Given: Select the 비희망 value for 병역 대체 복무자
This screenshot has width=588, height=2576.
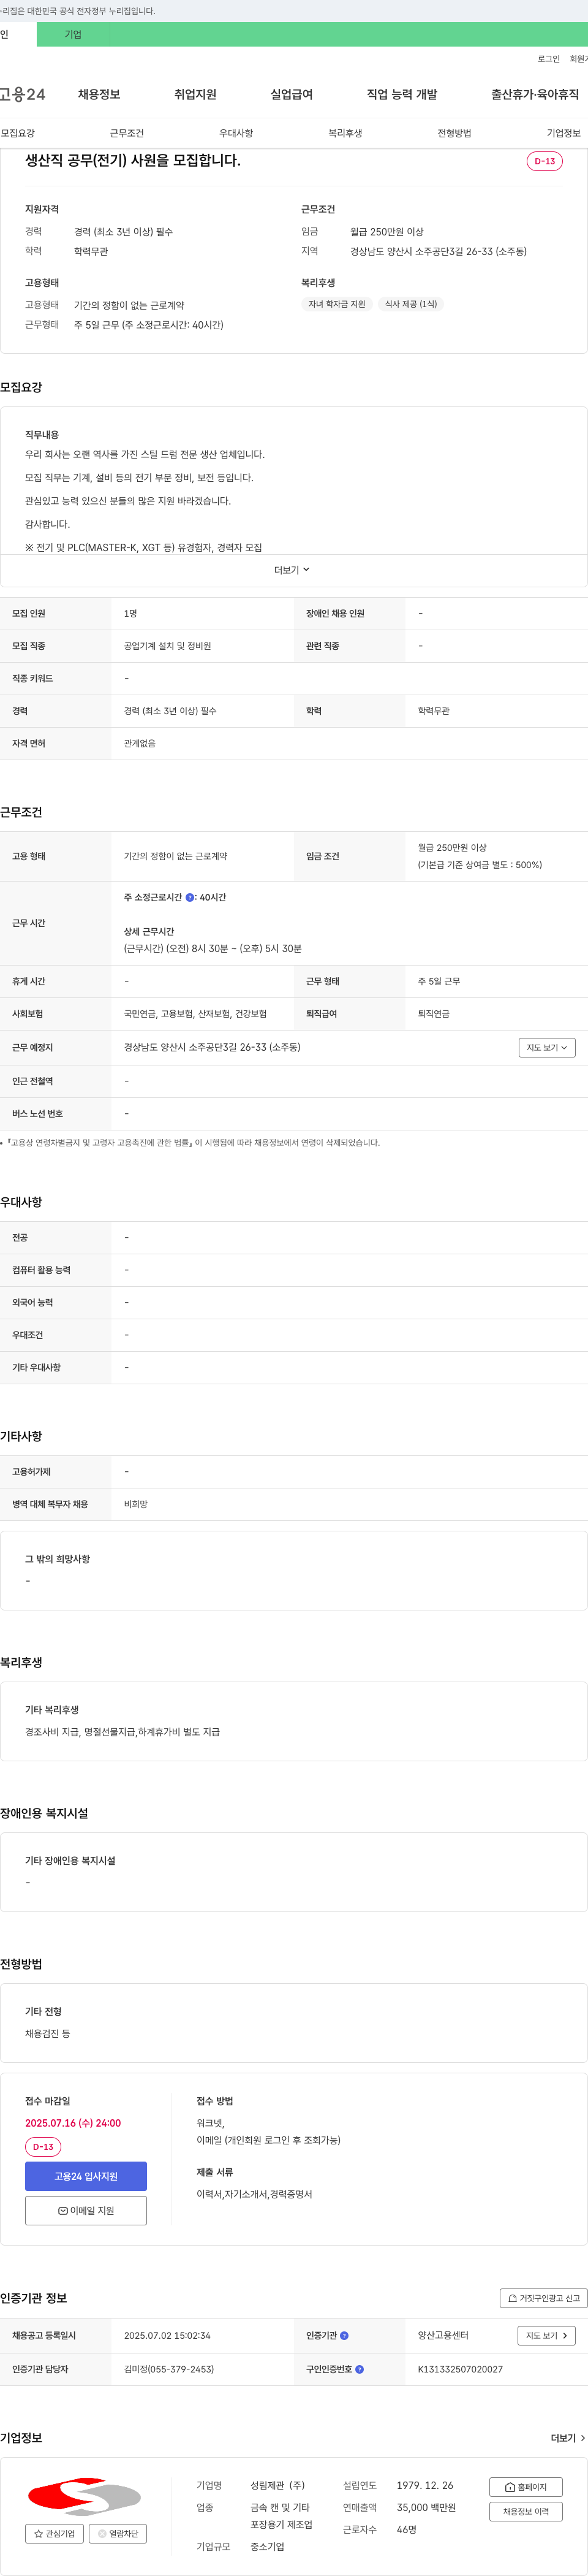Looking at the screenshot, I should [136, 1504].
